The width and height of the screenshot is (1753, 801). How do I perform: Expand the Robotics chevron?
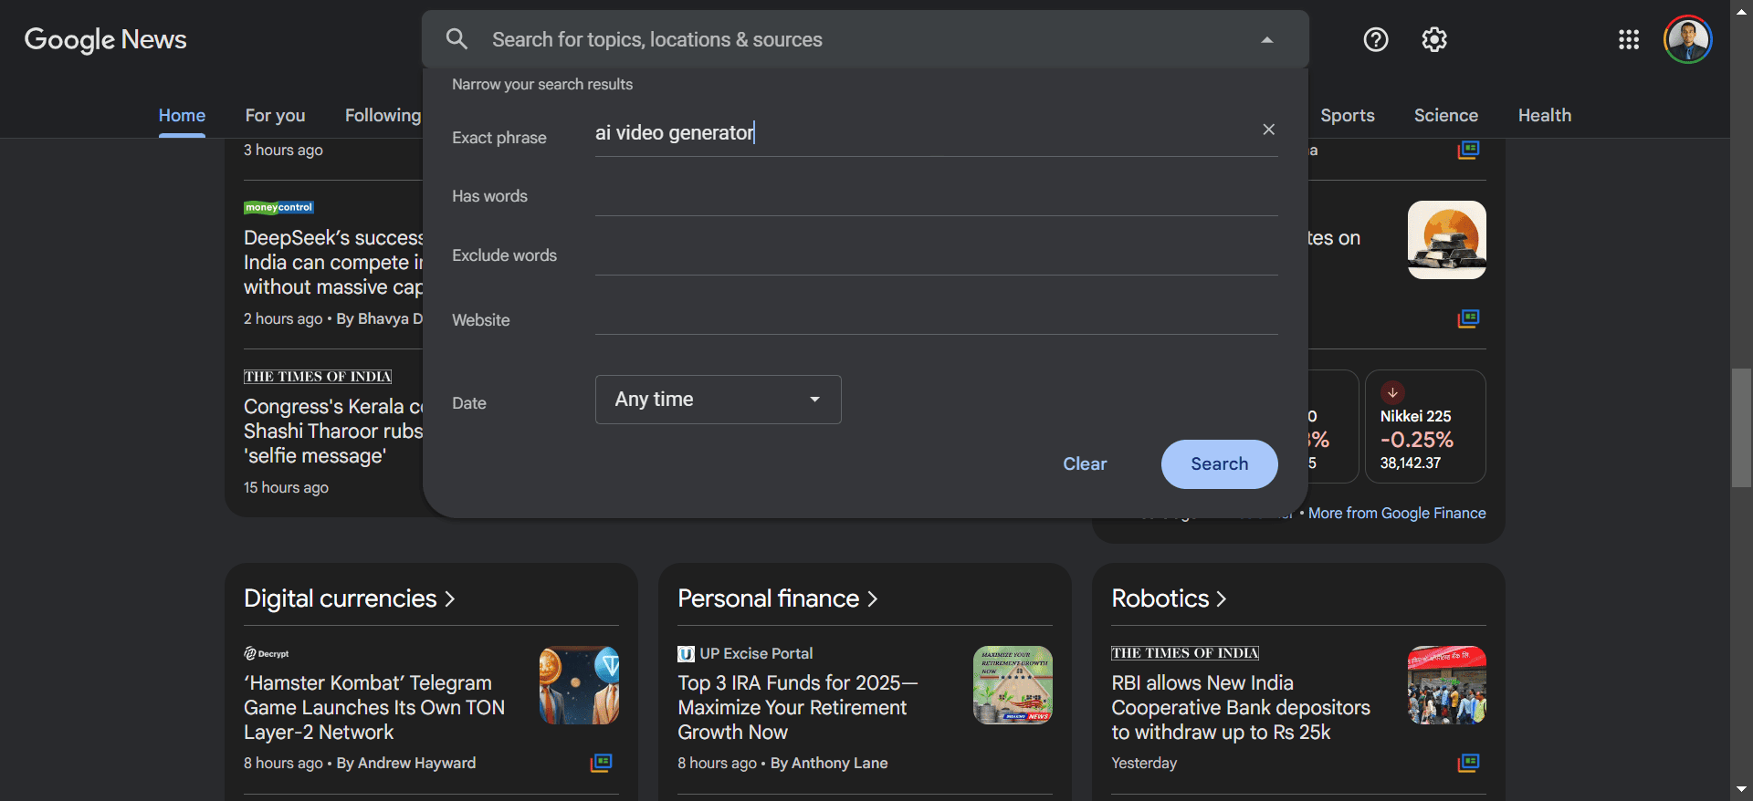[1222, 599]
